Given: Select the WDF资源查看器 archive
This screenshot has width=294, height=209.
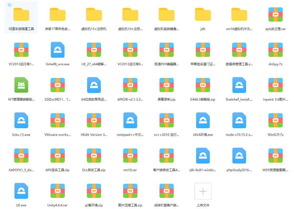Looking at the screenshot, I should 275,156.
